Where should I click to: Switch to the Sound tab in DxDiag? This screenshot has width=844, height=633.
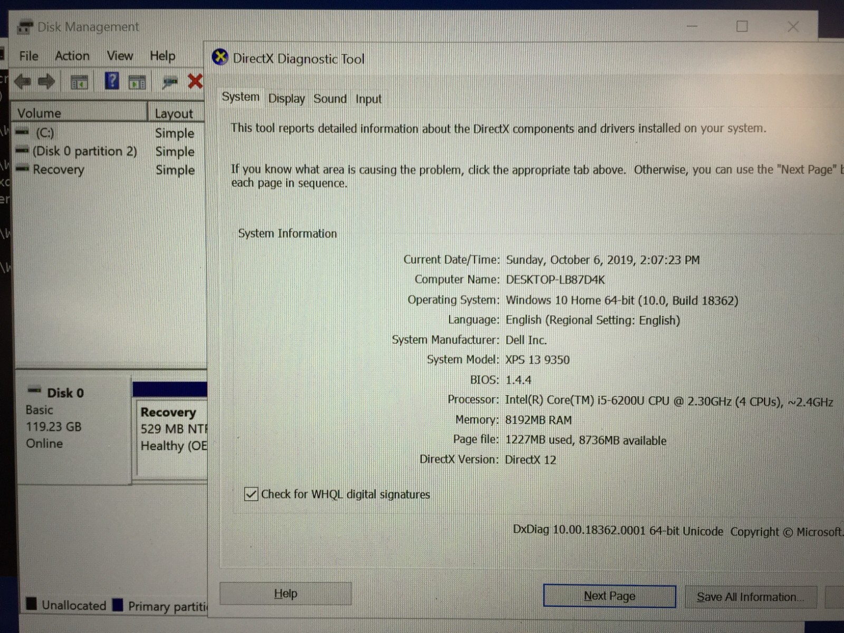(330, 99)
